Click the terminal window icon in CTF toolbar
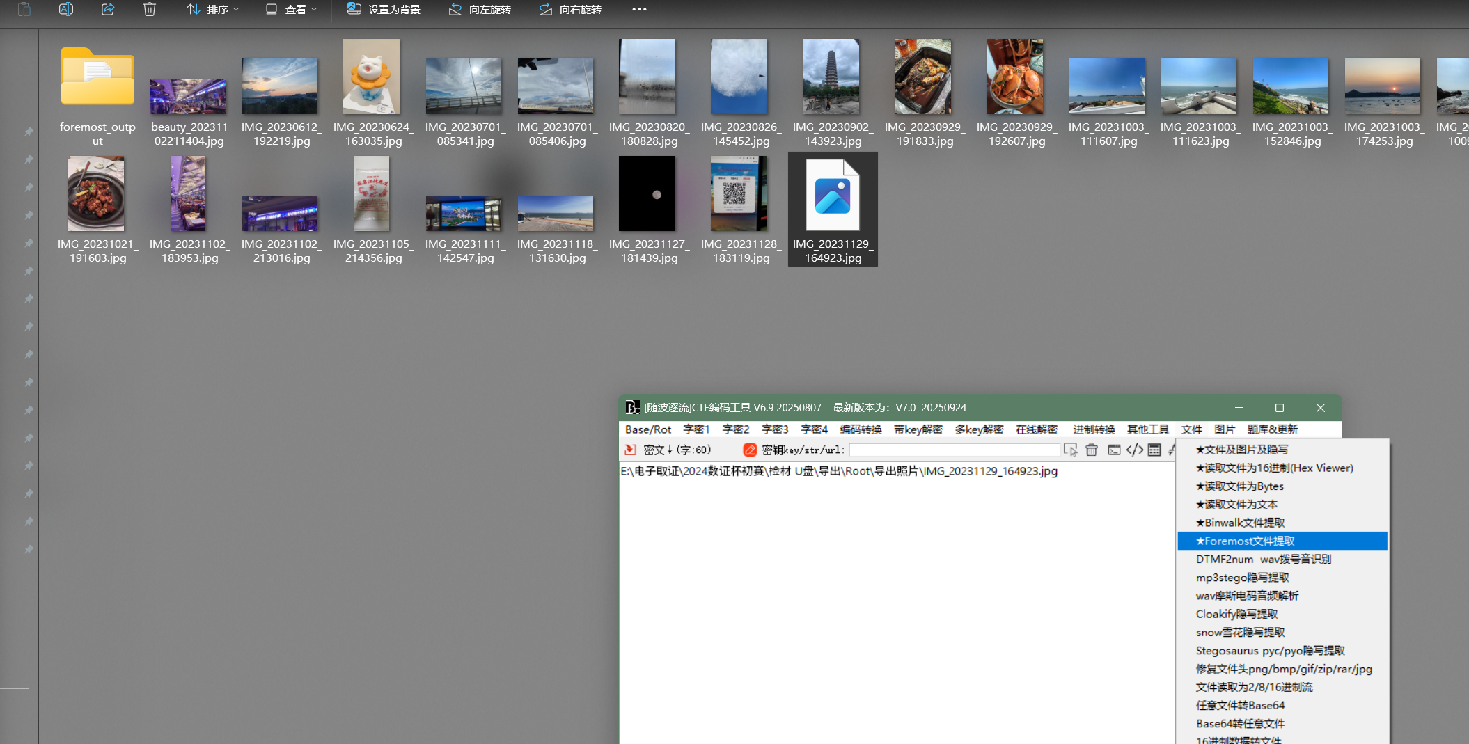 tap(1114, 450)
